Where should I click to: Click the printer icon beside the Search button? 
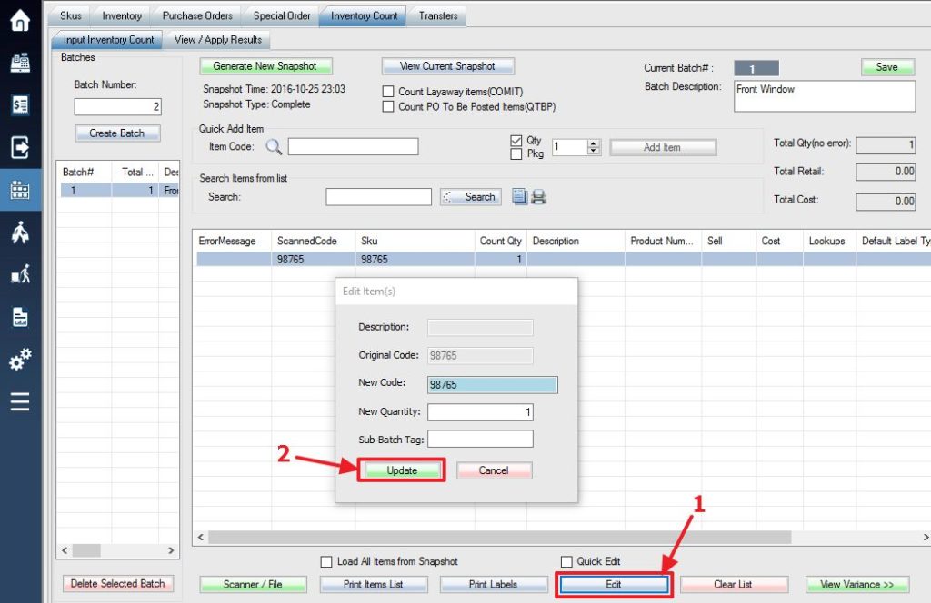click(539, 196)
